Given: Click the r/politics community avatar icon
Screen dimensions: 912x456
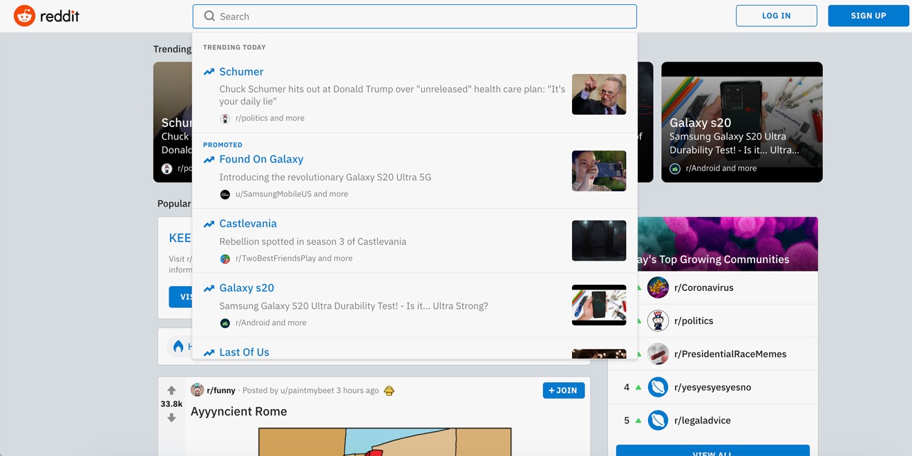Looking at the screenshot, I should pos(658,321).
